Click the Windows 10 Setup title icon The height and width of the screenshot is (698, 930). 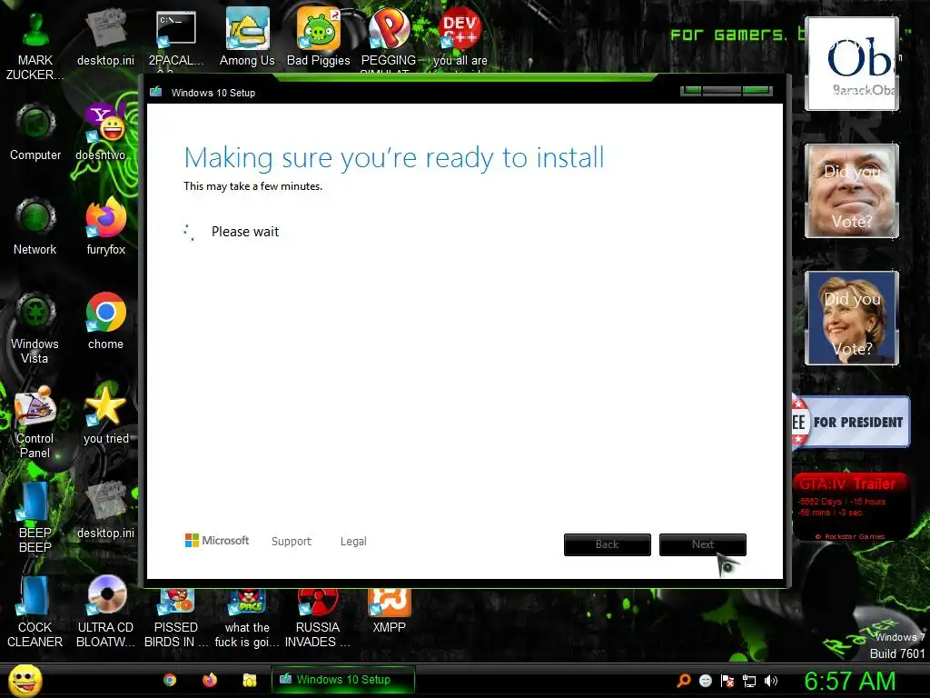click(156, 92)
